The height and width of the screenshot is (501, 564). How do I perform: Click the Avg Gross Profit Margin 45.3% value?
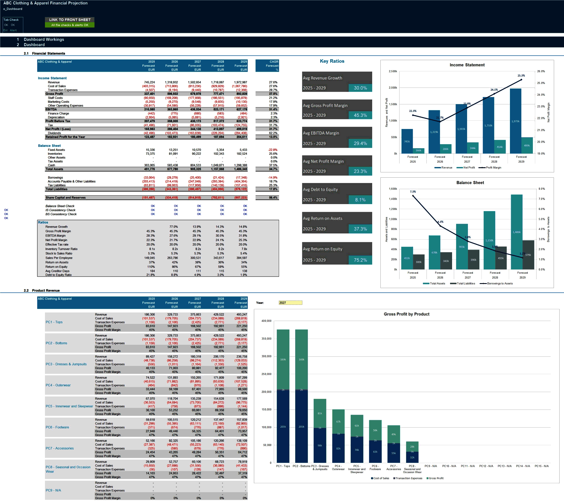point(360,115)
